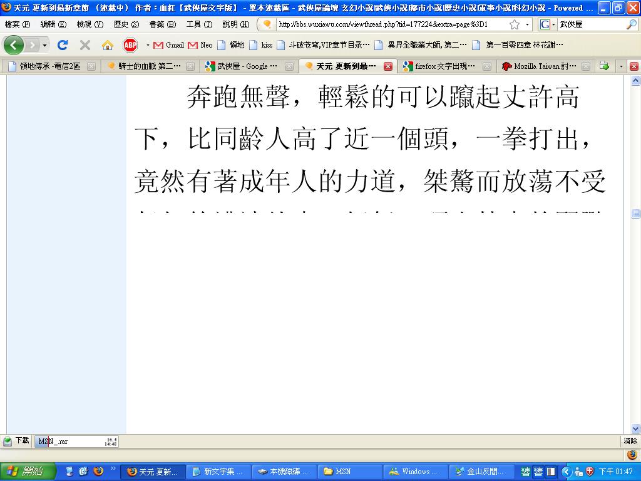This screenshot has width=641, height=481.
Task: Click the 下載 downloads button in status bar
Action: tap(16, 441)
